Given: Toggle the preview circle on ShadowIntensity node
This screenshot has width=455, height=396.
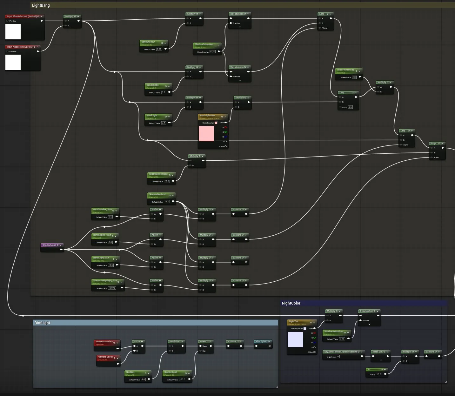Looking at the screenshot, I should click(x=356, y=71).
